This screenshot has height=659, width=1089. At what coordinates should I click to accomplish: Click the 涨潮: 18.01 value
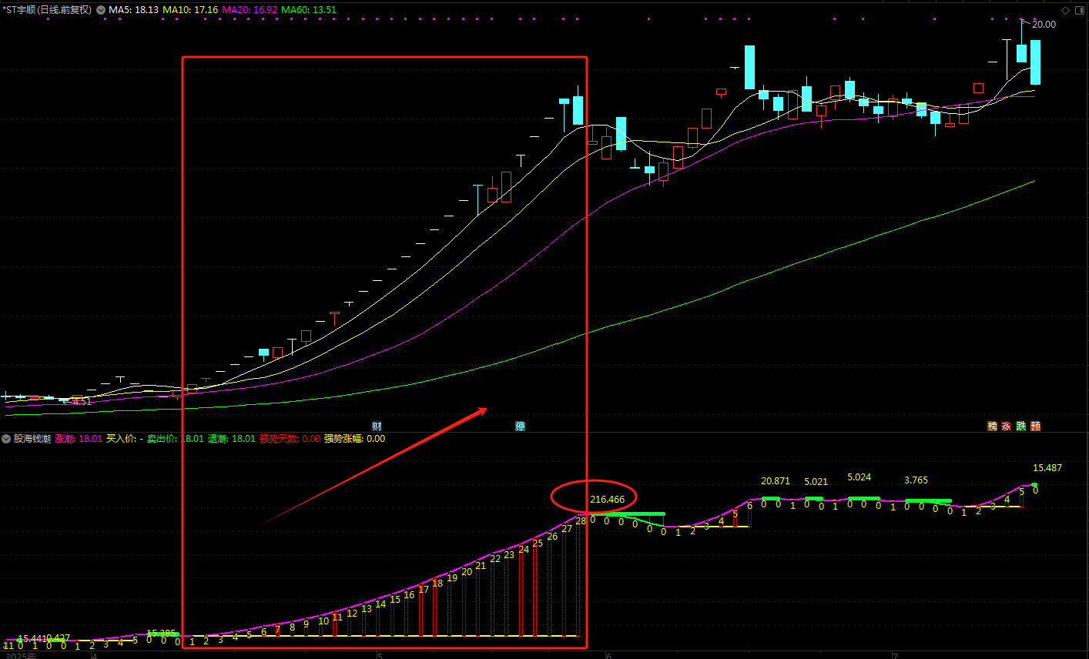point(79,439)
